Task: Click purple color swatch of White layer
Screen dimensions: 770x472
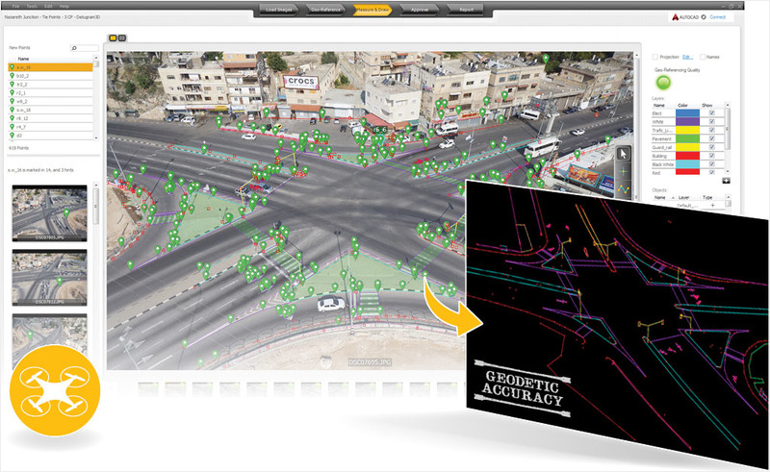Action: coord(687,122)
